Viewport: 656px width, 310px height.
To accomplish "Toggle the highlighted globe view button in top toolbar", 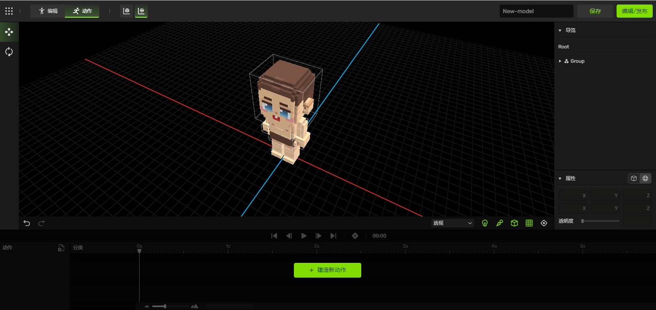I will pyautogui.click(x=141, y=11).
